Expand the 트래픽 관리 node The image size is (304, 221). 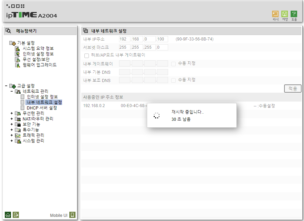click(x=12, y=135)
